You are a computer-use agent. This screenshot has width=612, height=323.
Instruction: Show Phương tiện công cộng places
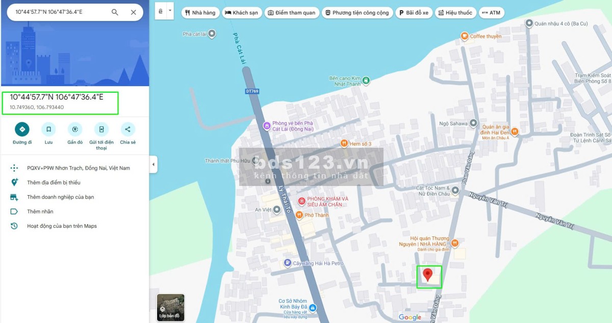tap(357, 13)
